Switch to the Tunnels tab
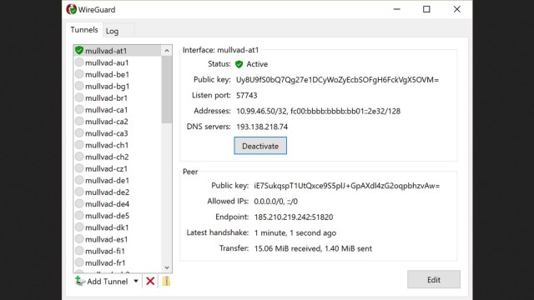 point(84,30)
